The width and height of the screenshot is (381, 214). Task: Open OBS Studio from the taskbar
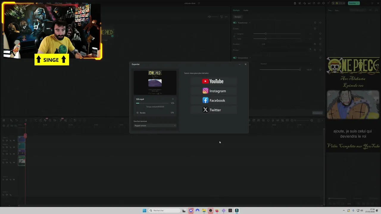point(210,210)
